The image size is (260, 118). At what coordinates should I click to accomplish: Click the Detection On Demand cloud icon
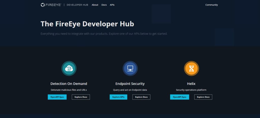click(x=69, y=68)
